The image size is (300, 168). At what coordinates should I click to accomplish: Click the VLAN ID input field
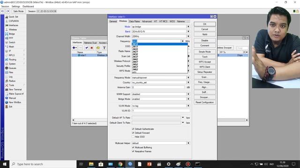click(x=161, y=111)
